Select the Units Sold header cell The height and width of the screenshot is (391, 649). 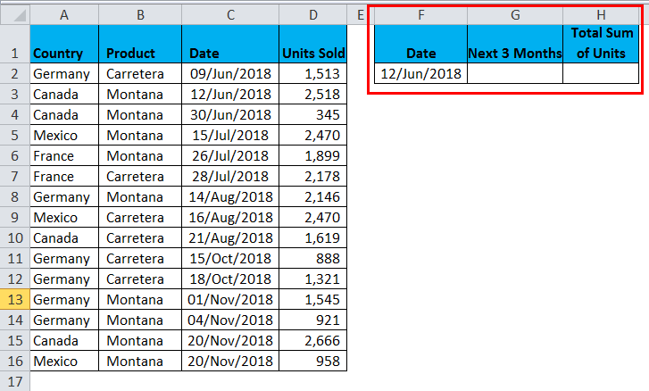(x=312, y=53)
